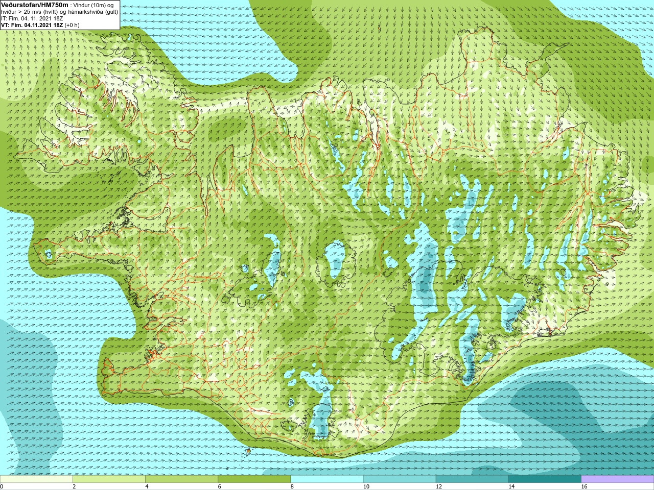The width and height of the screenshot is (654, 490).
Task: Click the legend label '8'
Action: 293,486
